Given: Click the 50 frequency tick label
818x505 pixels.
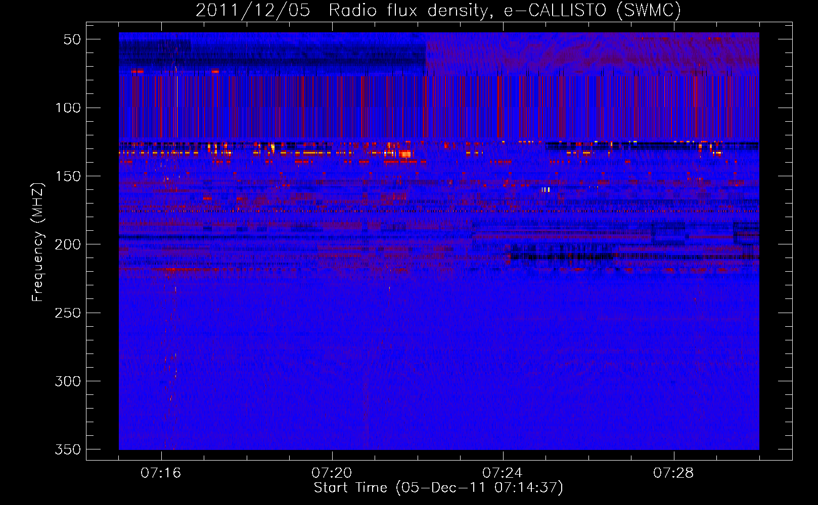Looking at the screenshot, I should [72, 39].
